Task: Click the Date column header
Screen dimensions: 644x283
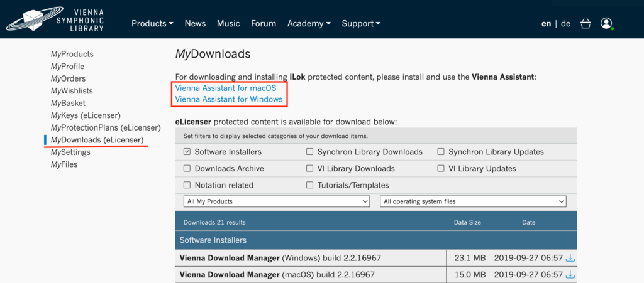Action: 528,222
